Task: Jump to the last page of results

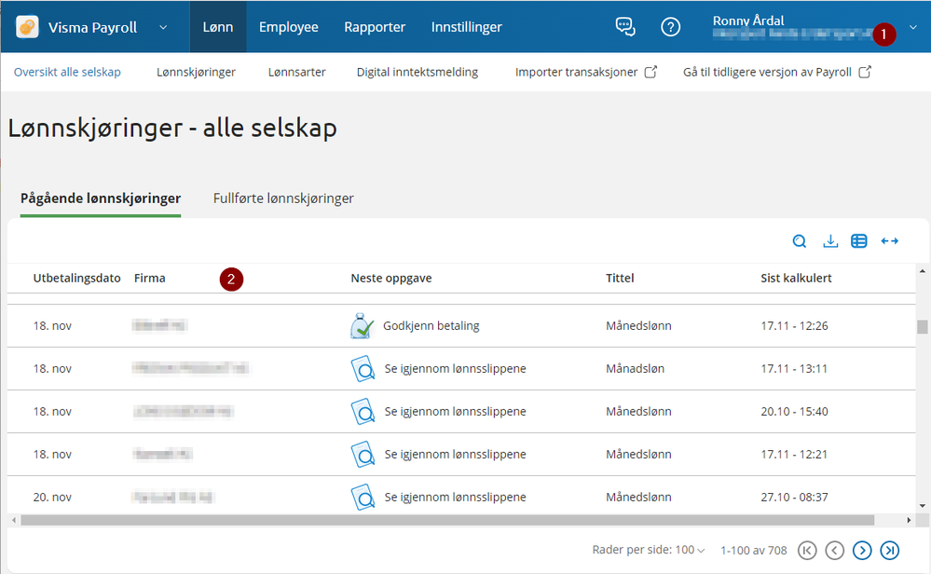Action: [x=889, y=551]
